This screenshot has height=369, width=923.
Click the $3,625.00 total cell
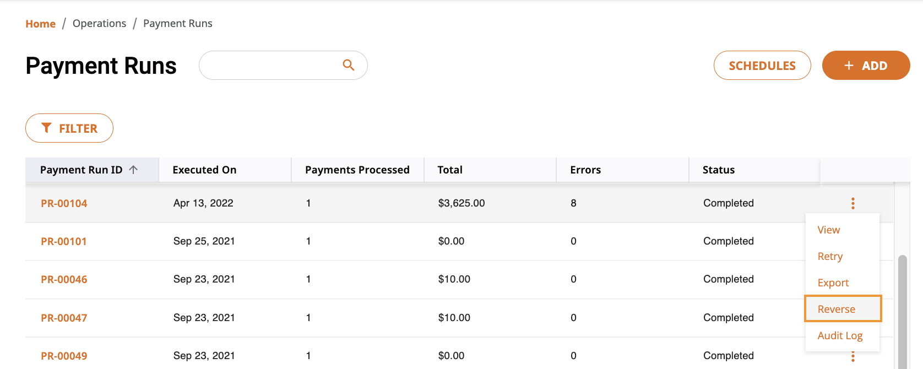click(x=461, y=203)
